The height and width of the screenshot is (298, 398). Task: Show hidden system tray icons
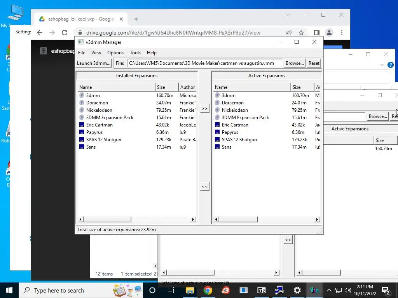[x=329, y=290]
